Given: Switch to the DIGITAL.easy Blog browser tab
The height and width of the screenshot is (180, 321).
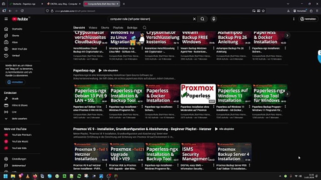Looking at the screenshot, I should click(64, 4).
